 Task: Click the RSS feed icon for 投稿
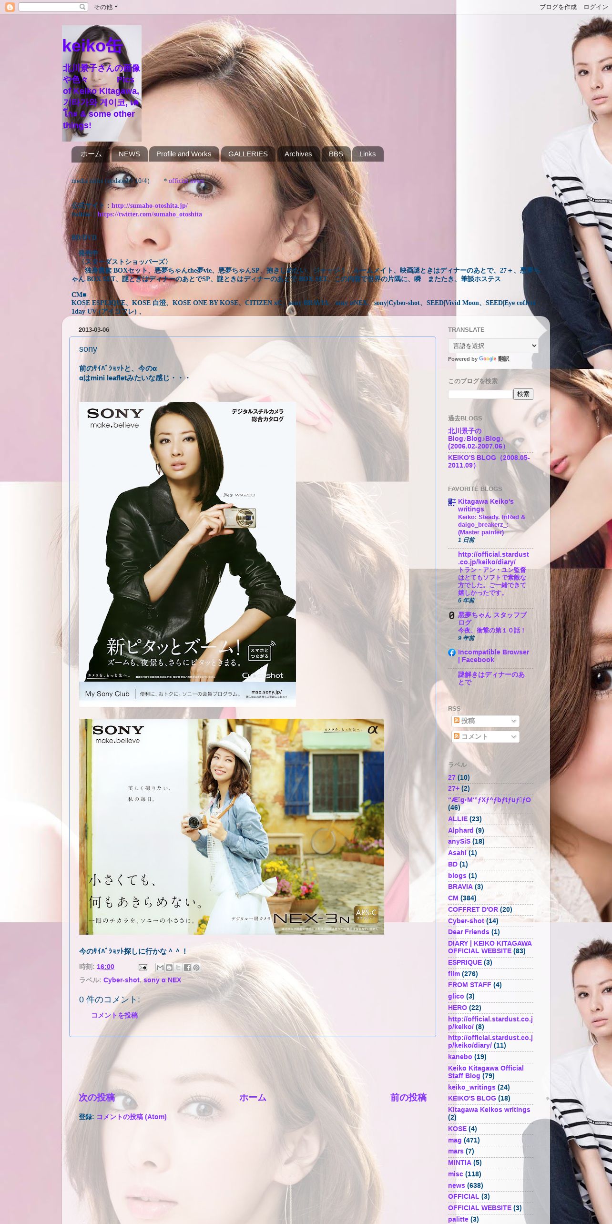click(x=457, y=720)
